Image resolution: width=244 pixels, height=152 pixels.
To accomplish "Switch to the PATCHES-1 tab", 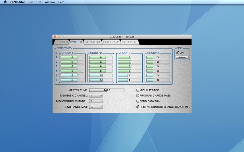I will (x=92, y=42).
